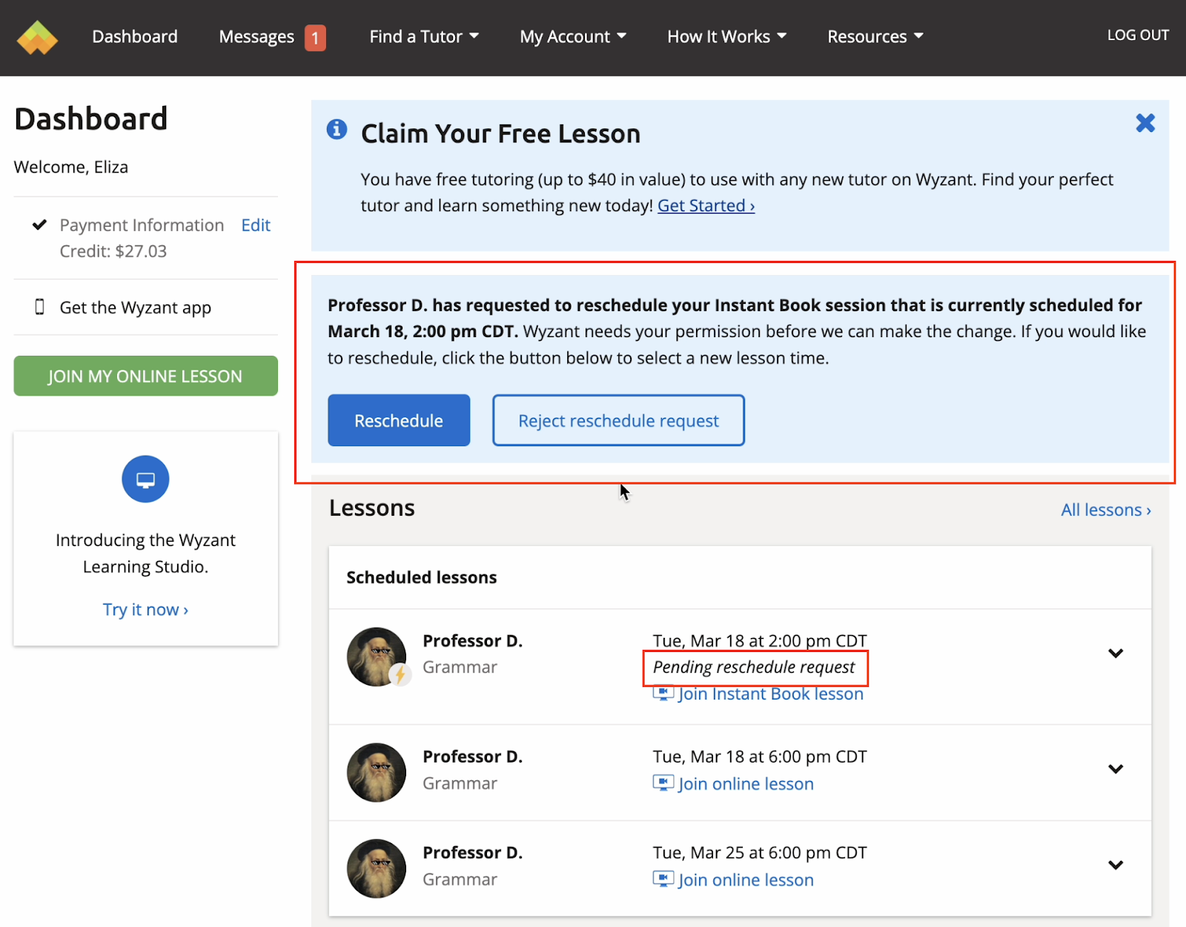
Task: Expand the Mar 18 6:00 pm lesson details
Action: pyautogui.click(x=1116, y=769)
